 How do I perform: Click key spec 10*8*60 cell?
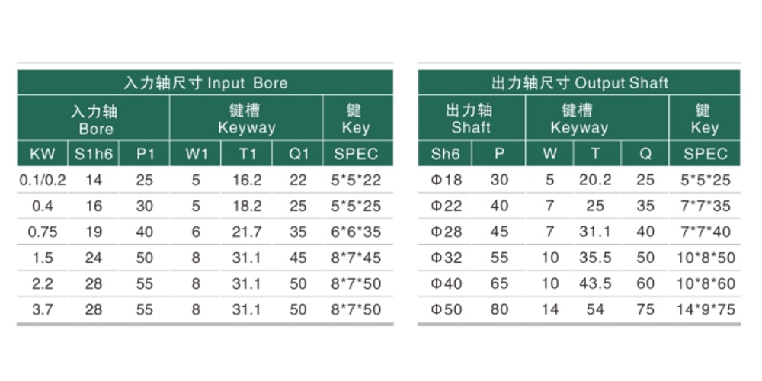pyautogui.click(x=705, y=283)
